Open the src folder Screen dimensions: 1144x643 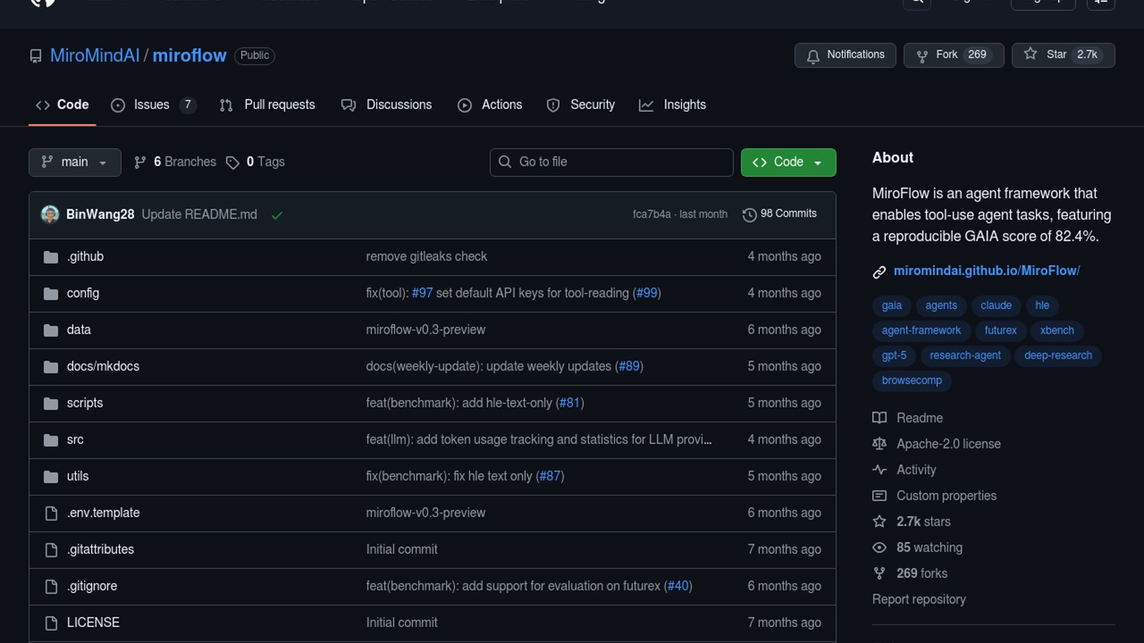(75, 440)
